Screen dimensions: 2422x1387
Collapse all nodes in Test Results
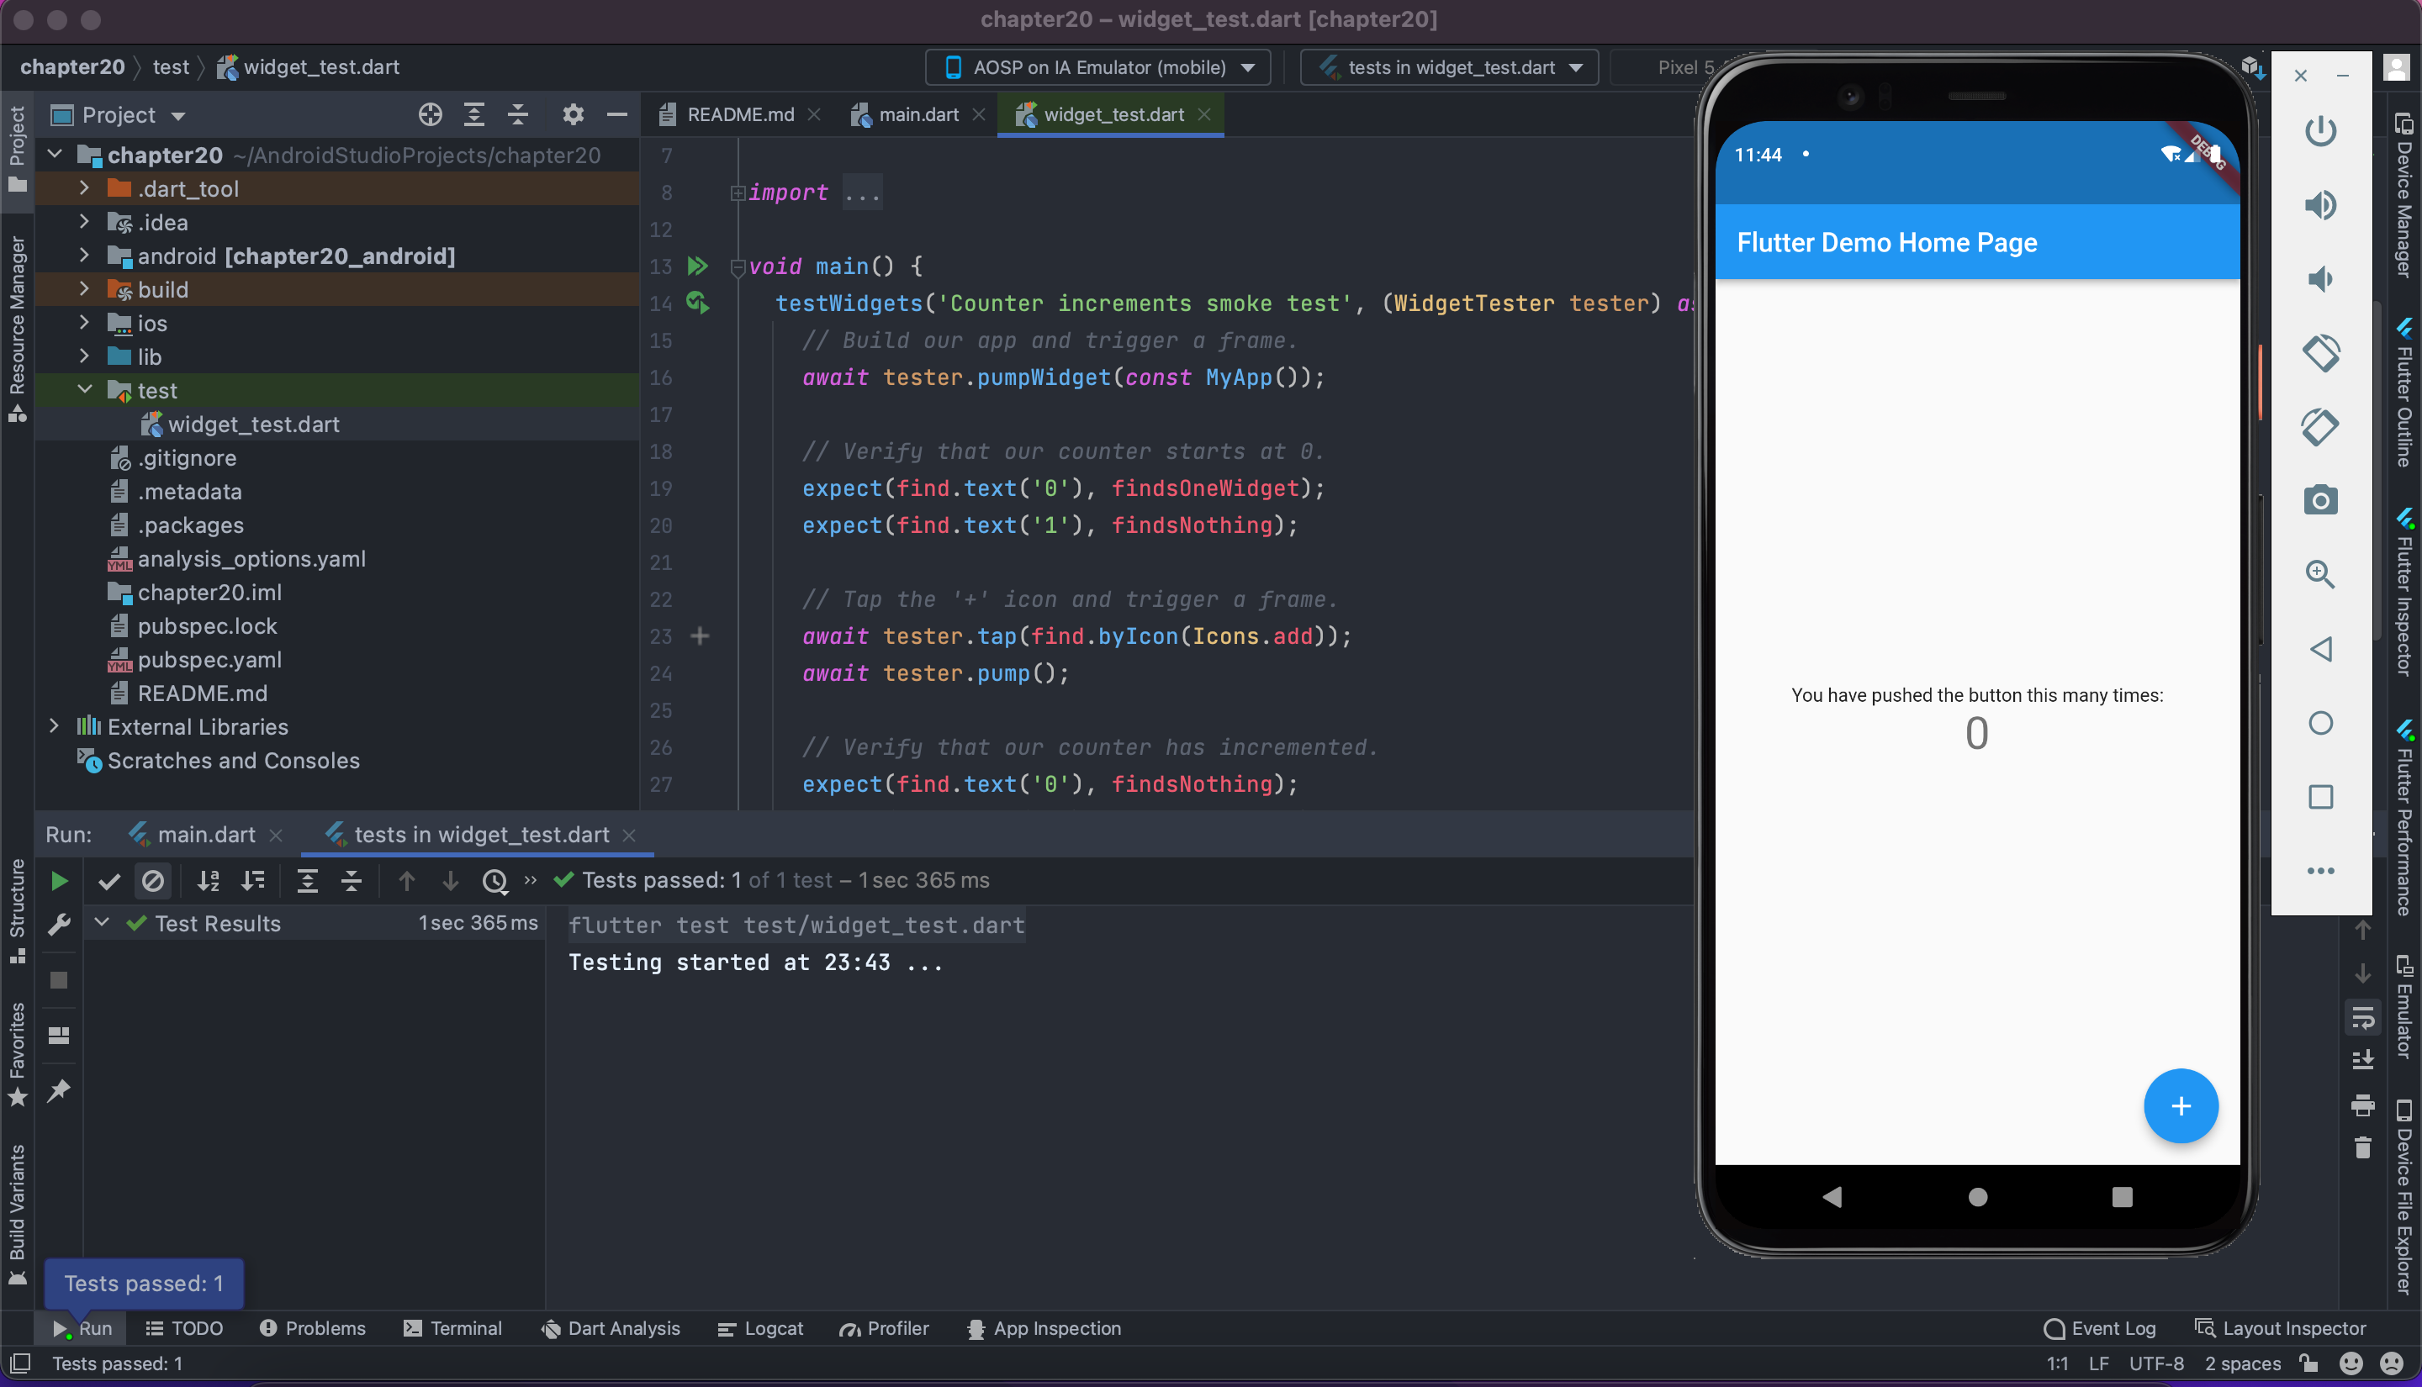pyautogui.click(x=351, y=881)
